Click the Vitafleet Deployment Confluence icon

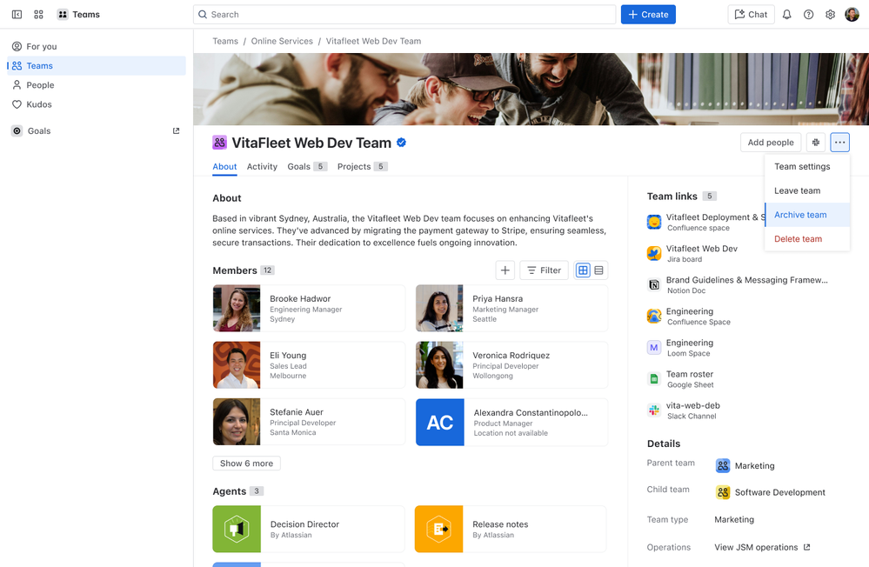pos(654,223)
